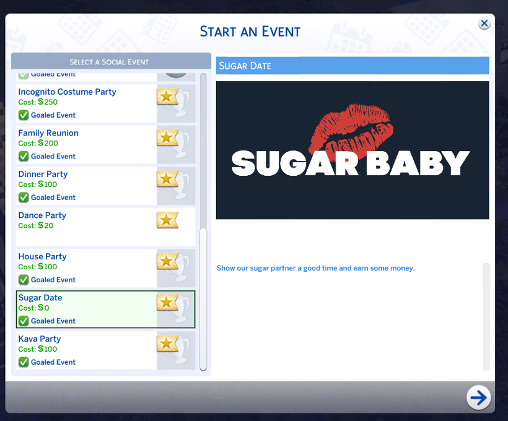508x421 pixels.
Task: Click the description panel scrollbar
Action: 486,317
